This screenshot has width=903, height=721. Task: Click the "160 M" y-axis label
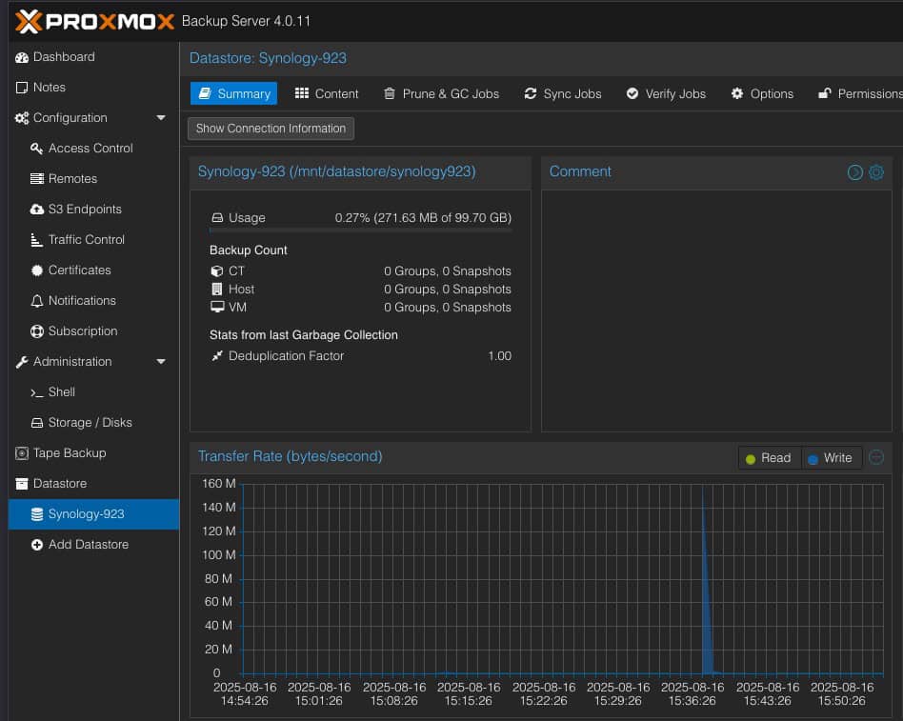click(x=219, y=483)
